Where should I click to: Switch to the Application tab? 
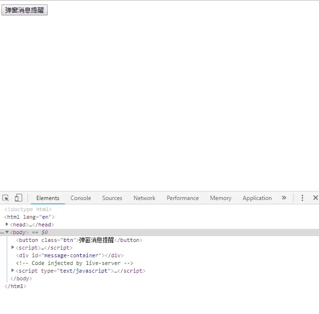coord(257,198)
